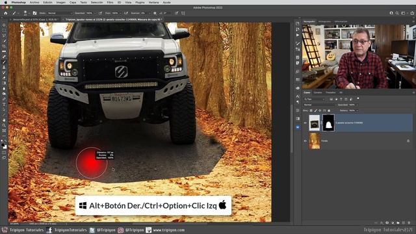Toggle pressure for opacity button
416x234 pixels.
point(100,13)
